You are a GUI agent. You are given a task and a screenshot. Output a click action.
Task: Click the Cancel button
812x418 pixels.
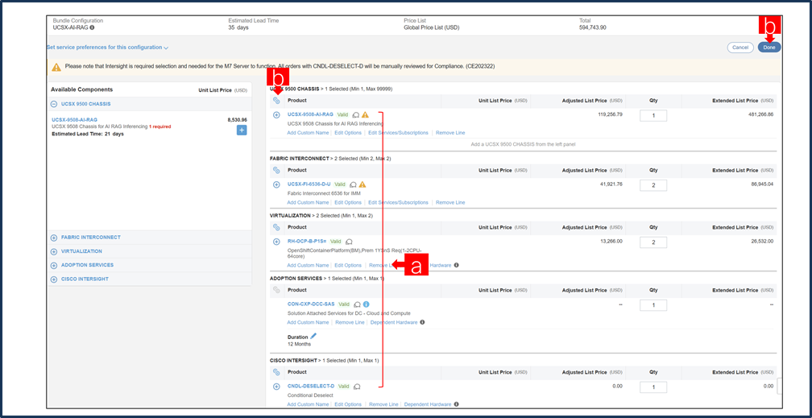[x=740, y=48]
